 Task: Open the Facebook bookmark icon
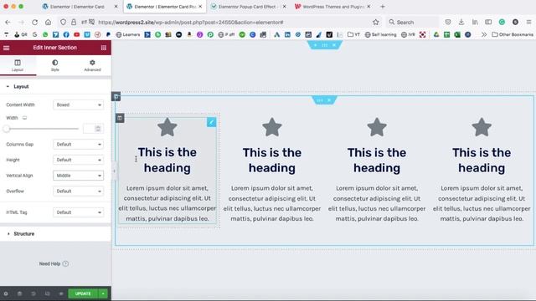pos(66,34)
